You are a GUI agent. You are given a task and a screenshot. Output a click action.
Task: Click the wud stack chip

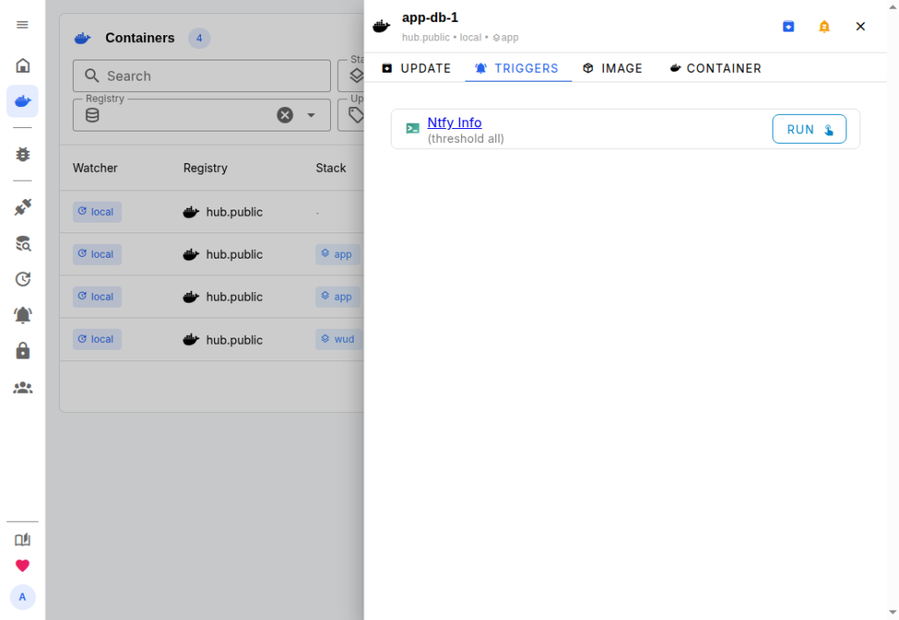click(339, 339)
